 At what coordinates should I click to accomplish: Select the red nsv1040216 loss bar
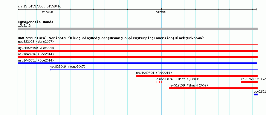pos(137,57)
